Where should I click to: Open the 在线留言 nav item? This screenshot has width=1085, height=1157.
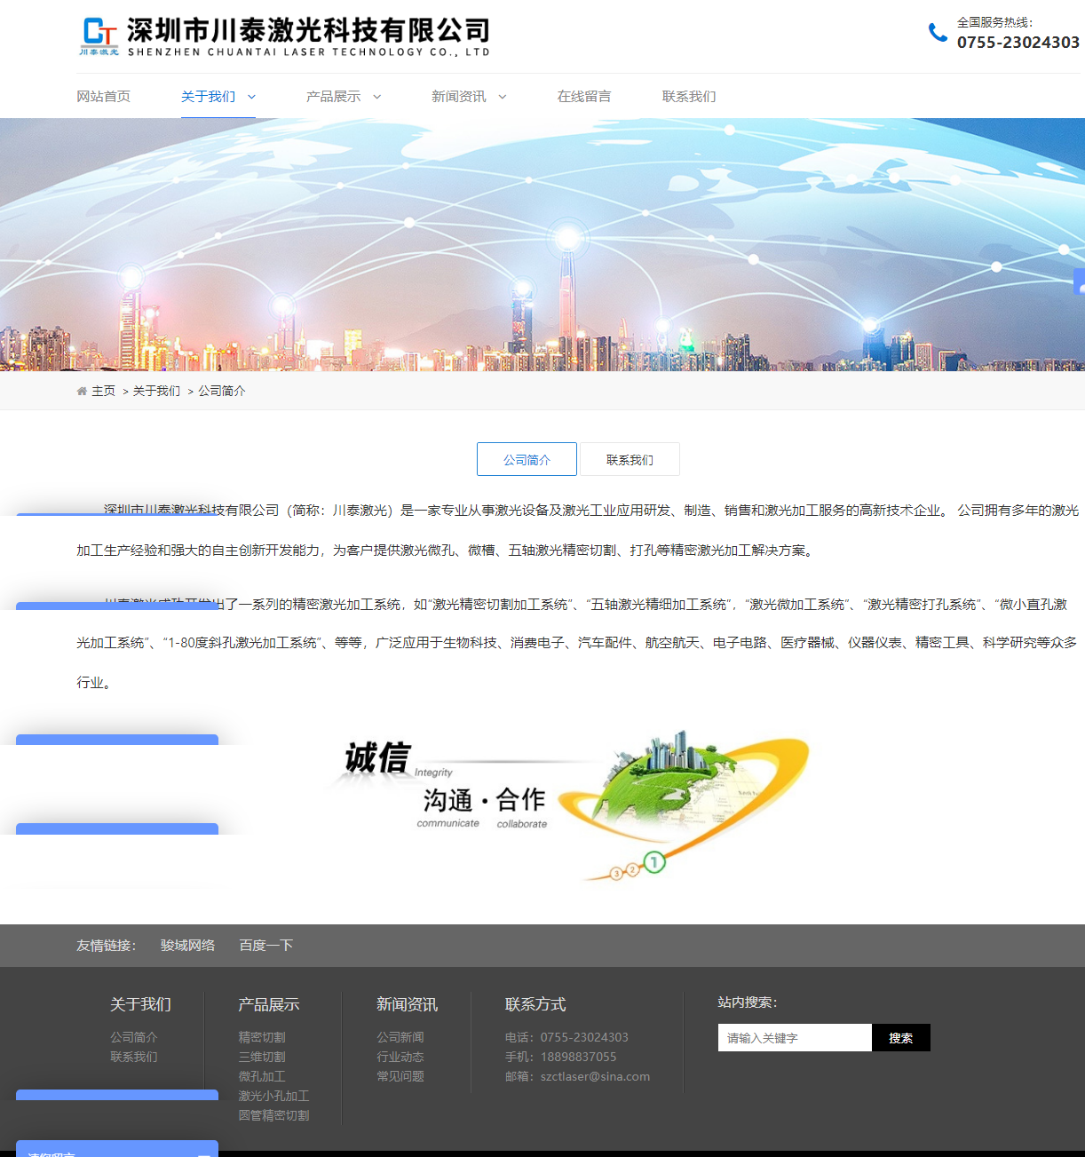pos(583,97)
